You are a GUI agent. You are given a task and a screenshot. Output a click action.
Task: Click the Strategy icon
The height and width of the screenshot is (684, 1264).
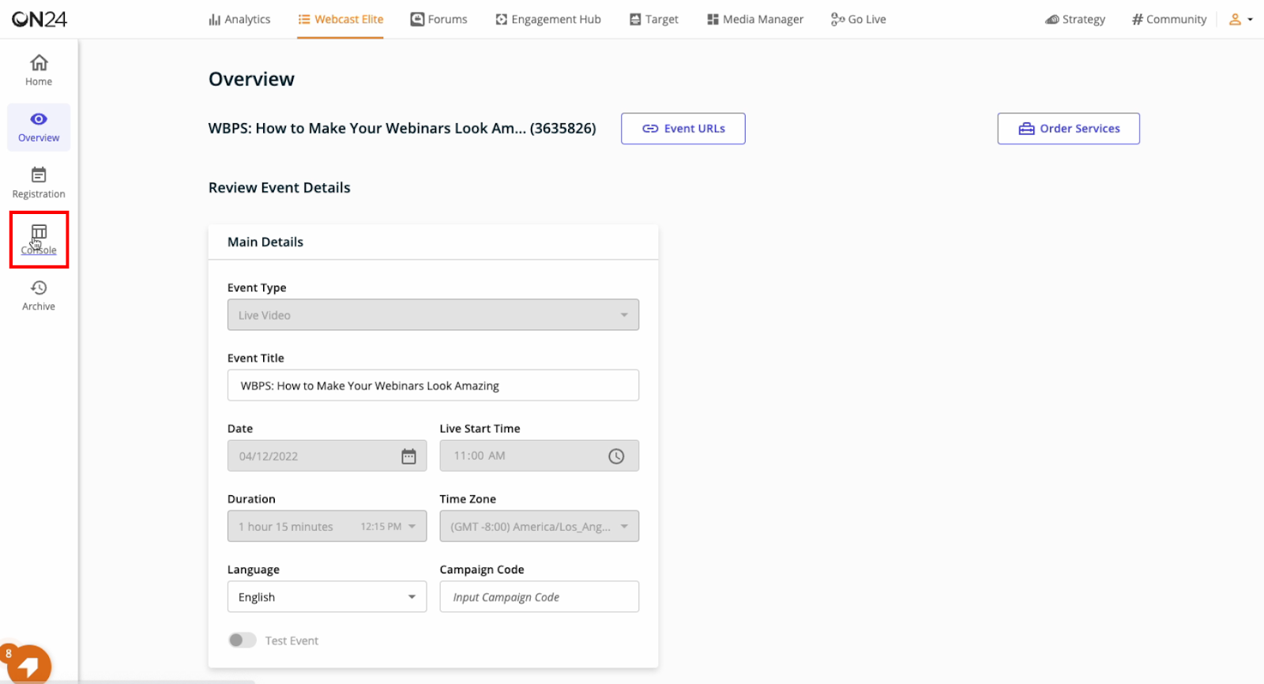tap(1052, 20)
